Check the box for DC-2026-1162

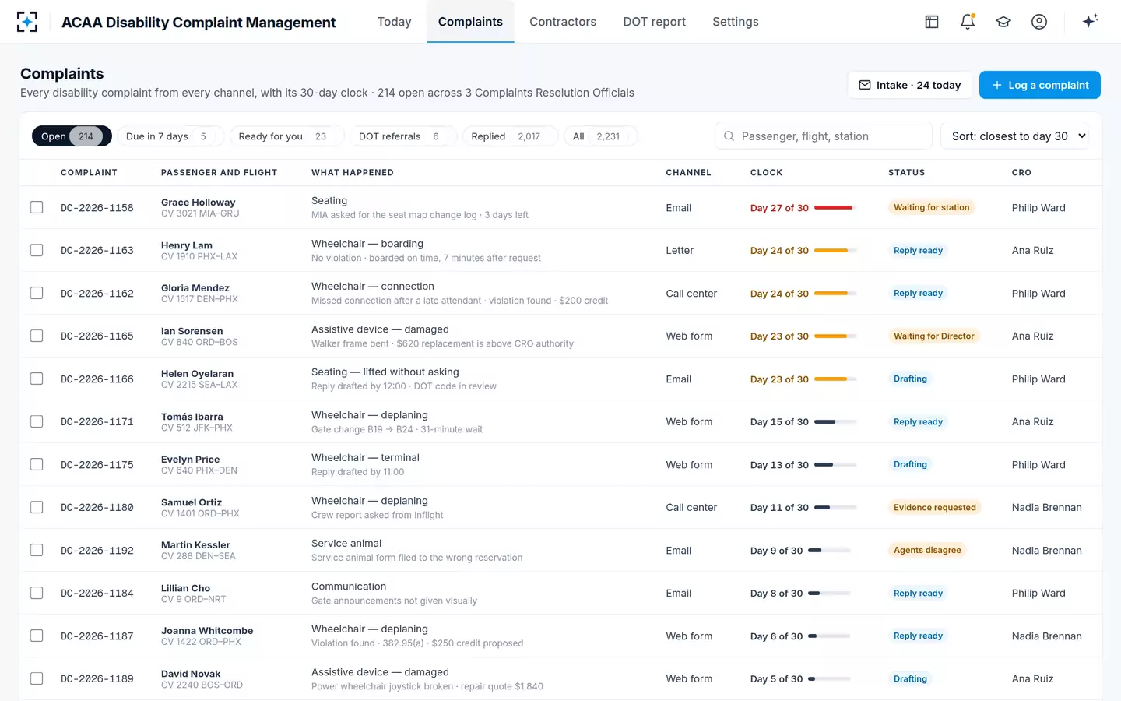tap(37, 293)
